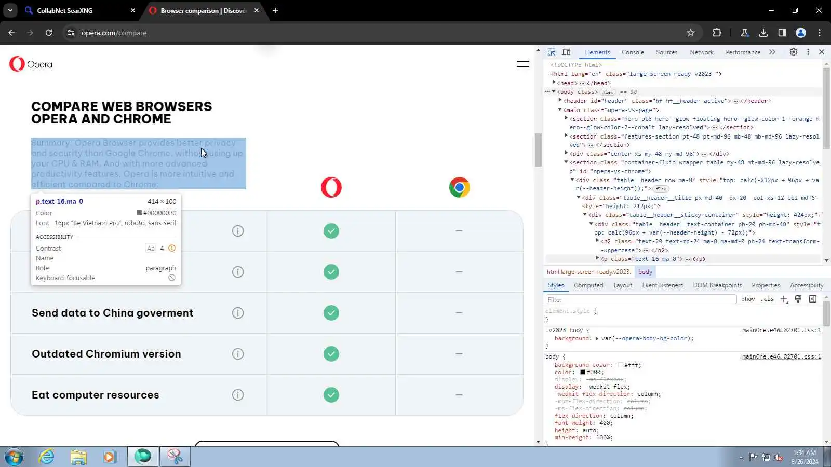Toggle the .cls element classes panel

coord(767,299)
